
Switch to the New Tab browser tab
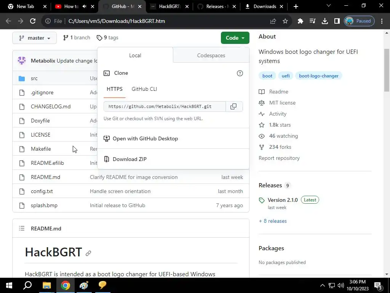tap(25, 6)
